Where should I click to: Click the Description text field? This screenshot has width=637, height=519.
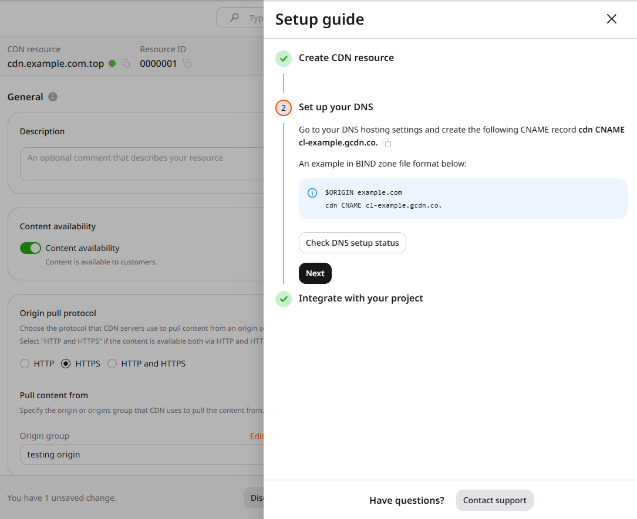pyautogui.click(x=141, y=164)
